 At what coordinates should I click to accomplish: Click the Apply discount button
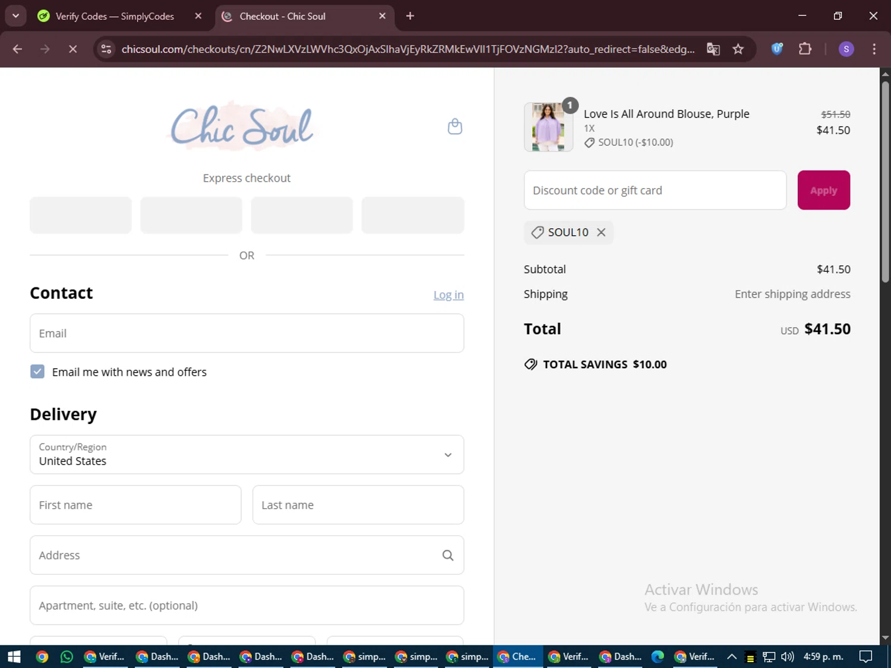pyautogui.click(x=824, y=190)
